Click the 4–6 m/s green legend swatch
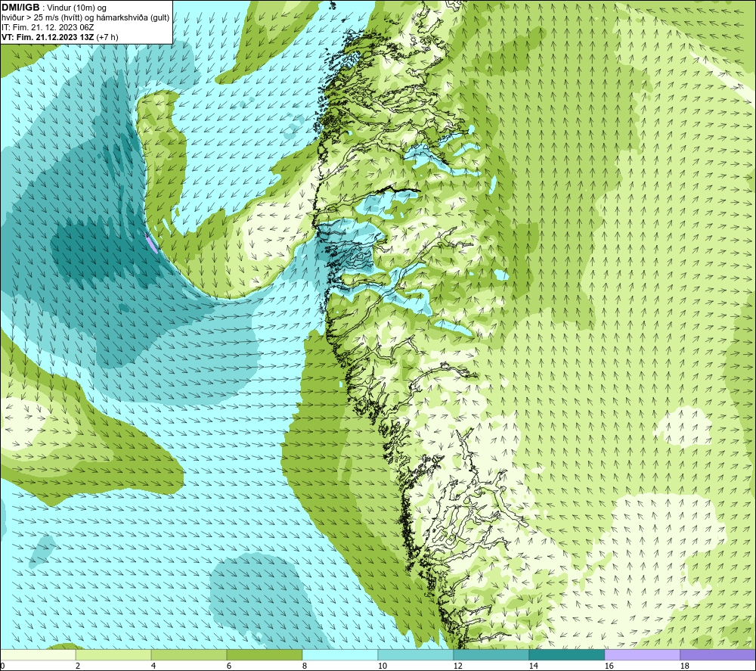The width and height of the screenshot is (756, 671). 189,655
